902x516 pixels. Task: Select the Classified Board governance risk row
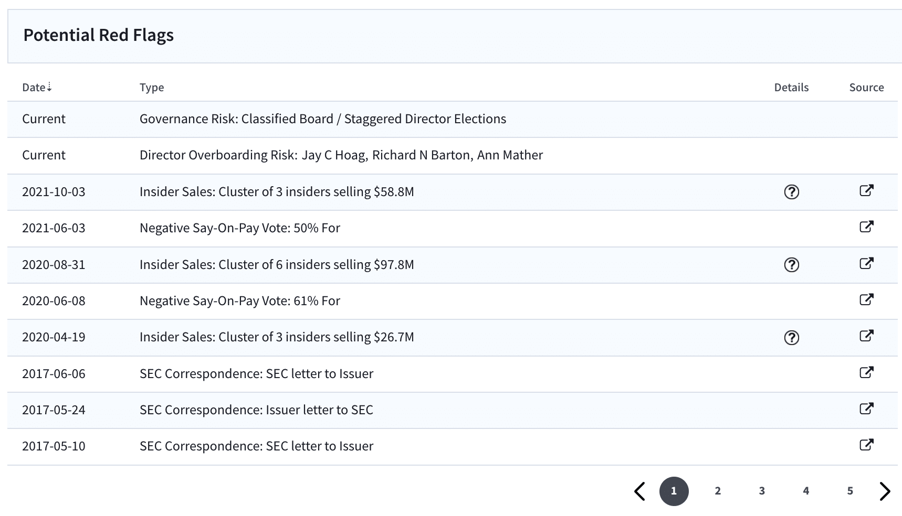click(x=453, y=120)
